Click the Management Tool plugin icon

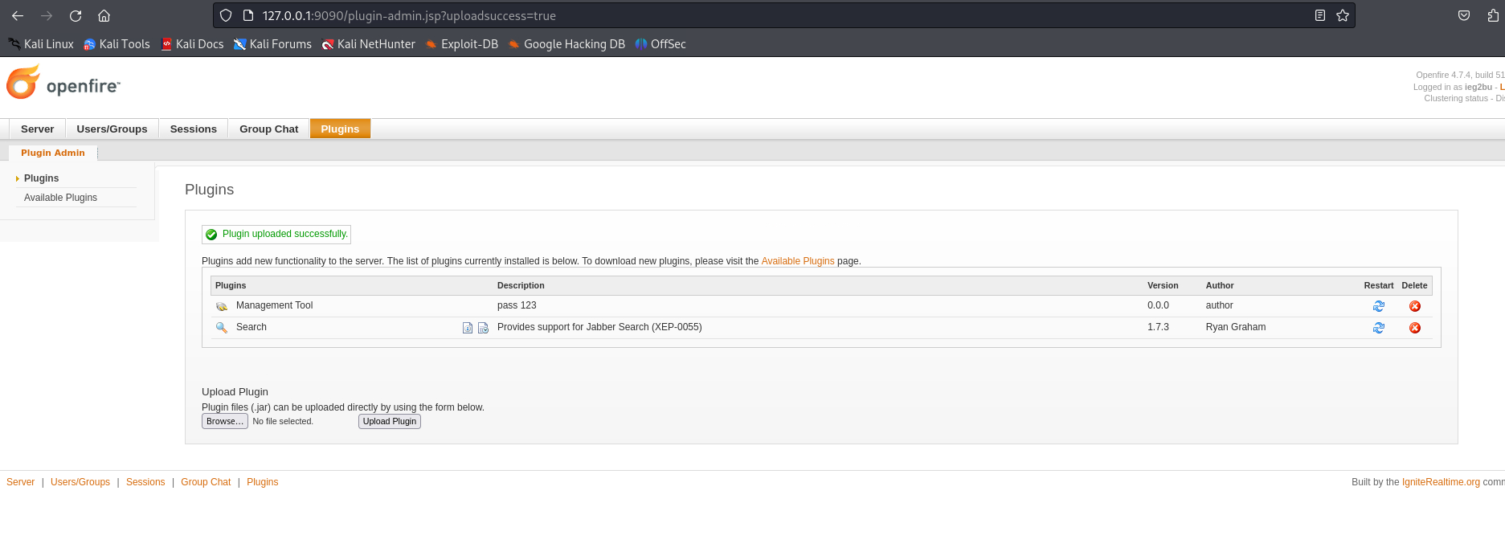pos(222,306)
